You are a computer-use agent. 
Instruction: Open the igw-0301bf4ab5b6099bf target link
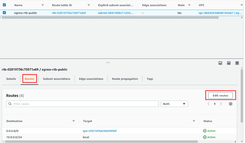[x=100, y=131]
